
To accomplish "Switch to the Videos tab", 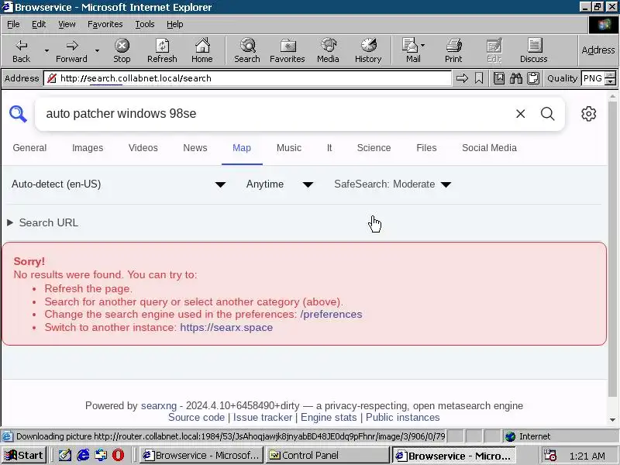I will [x=143, y=148].
